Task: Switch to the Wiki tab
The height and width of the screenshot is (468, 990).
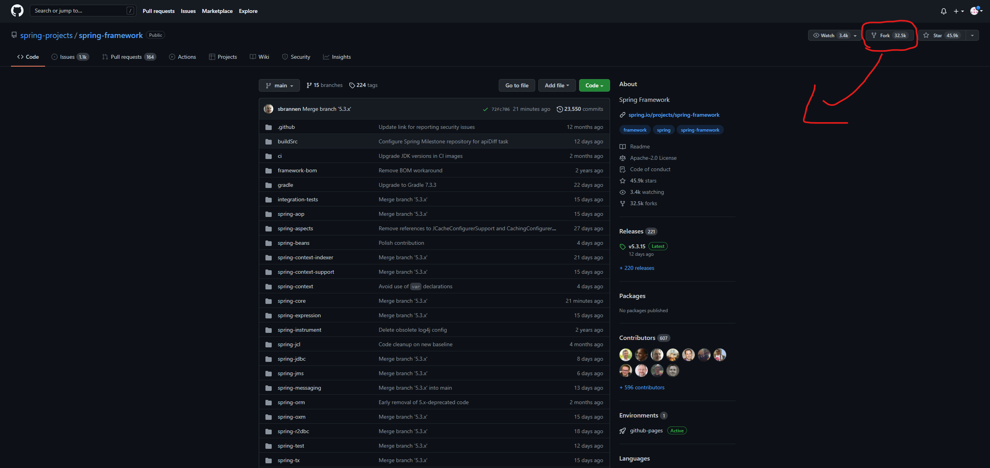Action: point(259,57)
